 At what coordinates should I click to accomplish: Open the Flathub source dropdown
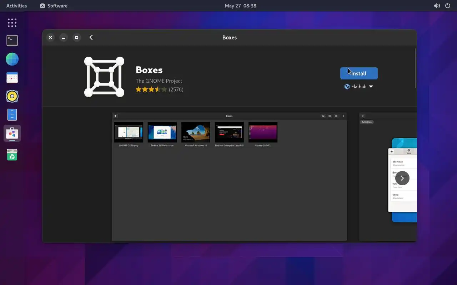359,87
